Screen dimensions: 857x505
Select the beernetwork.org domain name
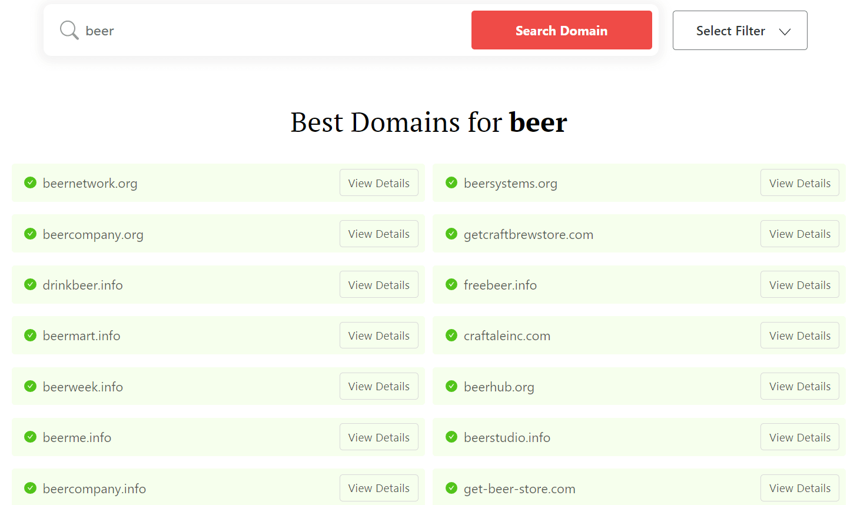tap(90, 184)
